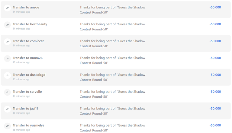The image size is (232, 133).
Task: Open the "Transfer to yusmelys" entry
Action: tap(28, 125)
